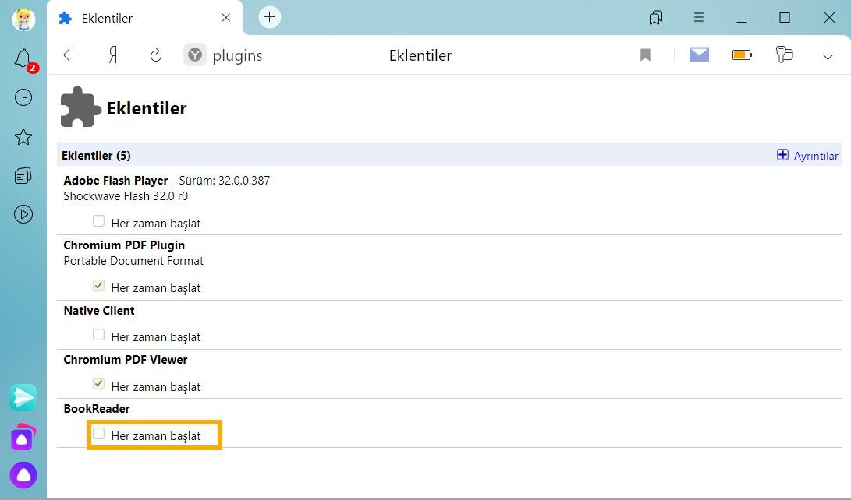
Task: Click the Chromium PDF Viewer heading
Action: [126, 360]
